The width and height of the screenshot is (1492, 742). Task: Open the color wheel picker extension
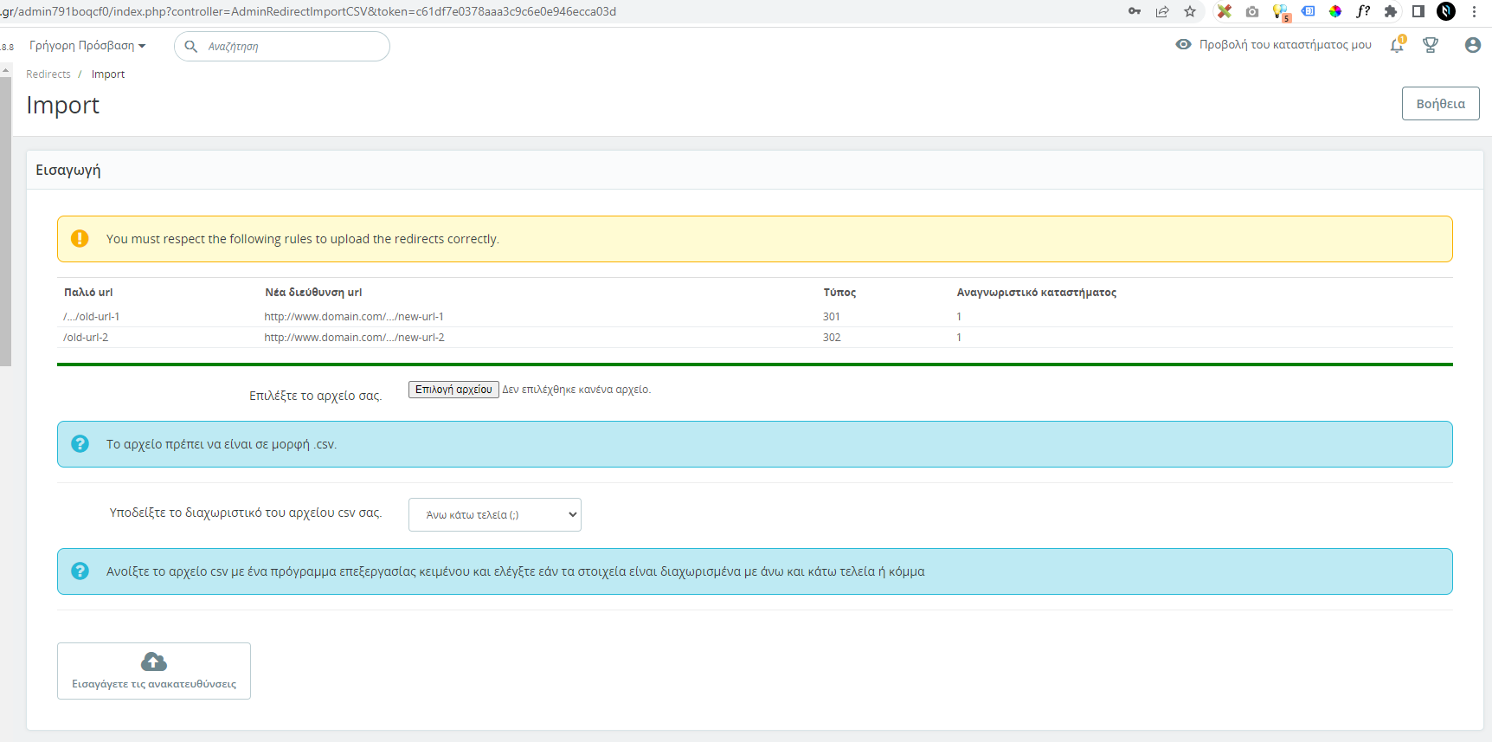1335,11
